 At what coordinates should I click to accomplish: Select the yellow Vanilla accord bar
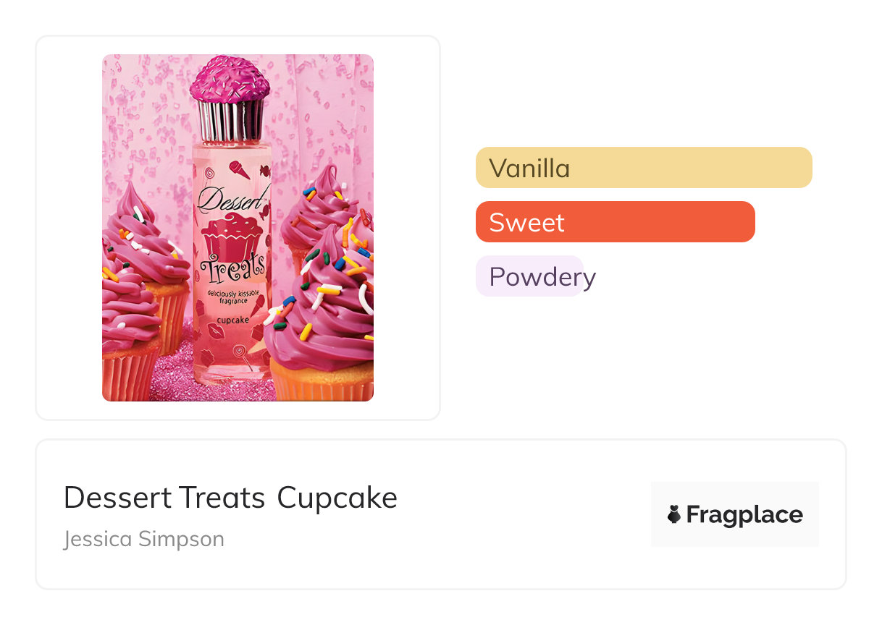pyautogui.click(x=643, y=168)
